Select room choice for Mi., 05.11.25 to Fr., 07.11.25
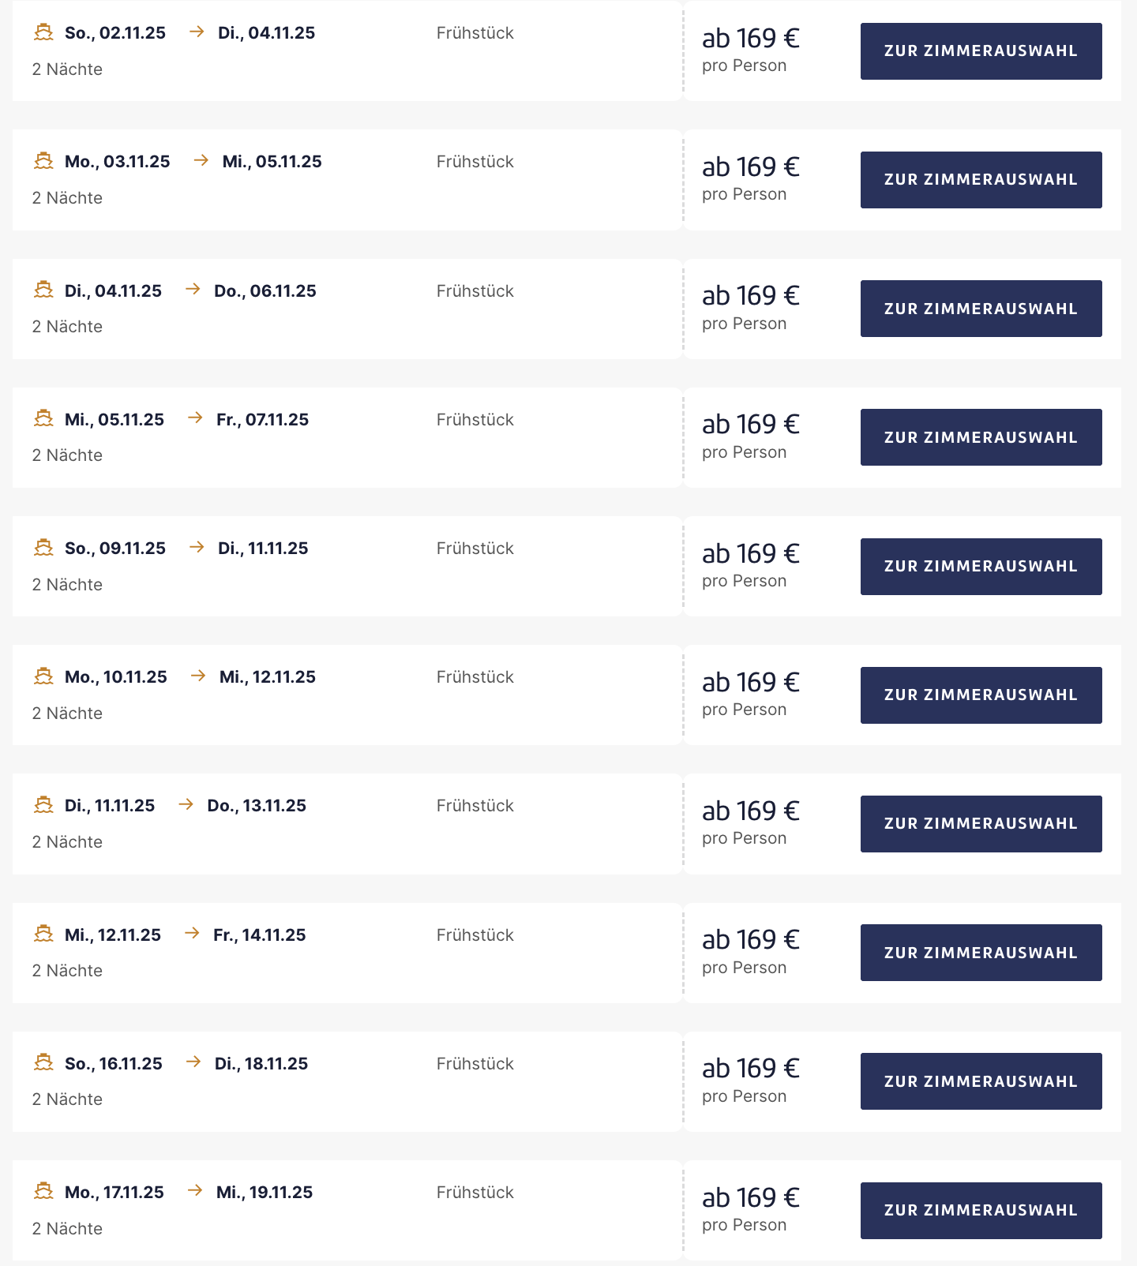Viewport: 1137px width, 1266px height. 981,437
